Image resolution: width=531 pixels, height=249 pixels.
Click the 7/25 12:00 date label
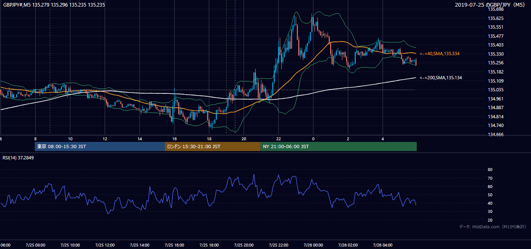click(x=105, y=245)
